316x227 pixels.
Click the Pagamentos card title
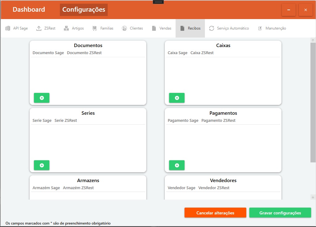pyautogui.click(x=223, y=113)
